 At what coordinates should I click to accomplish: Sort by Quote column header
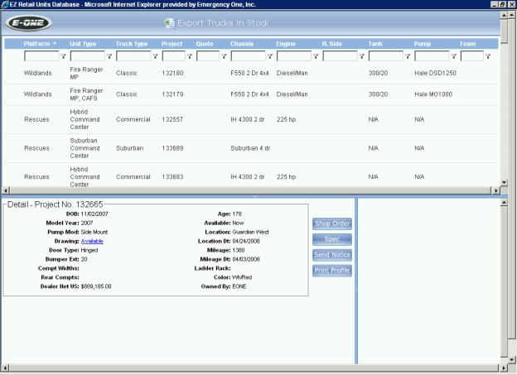[205, 44]
